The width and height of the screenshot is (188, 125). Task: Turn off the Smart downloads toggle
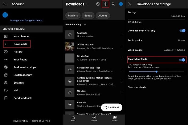point(182,60)
